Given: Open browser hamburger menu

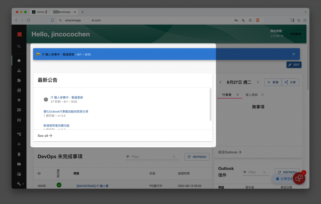Looking at the screenshot, I should (x=305, y=20).
